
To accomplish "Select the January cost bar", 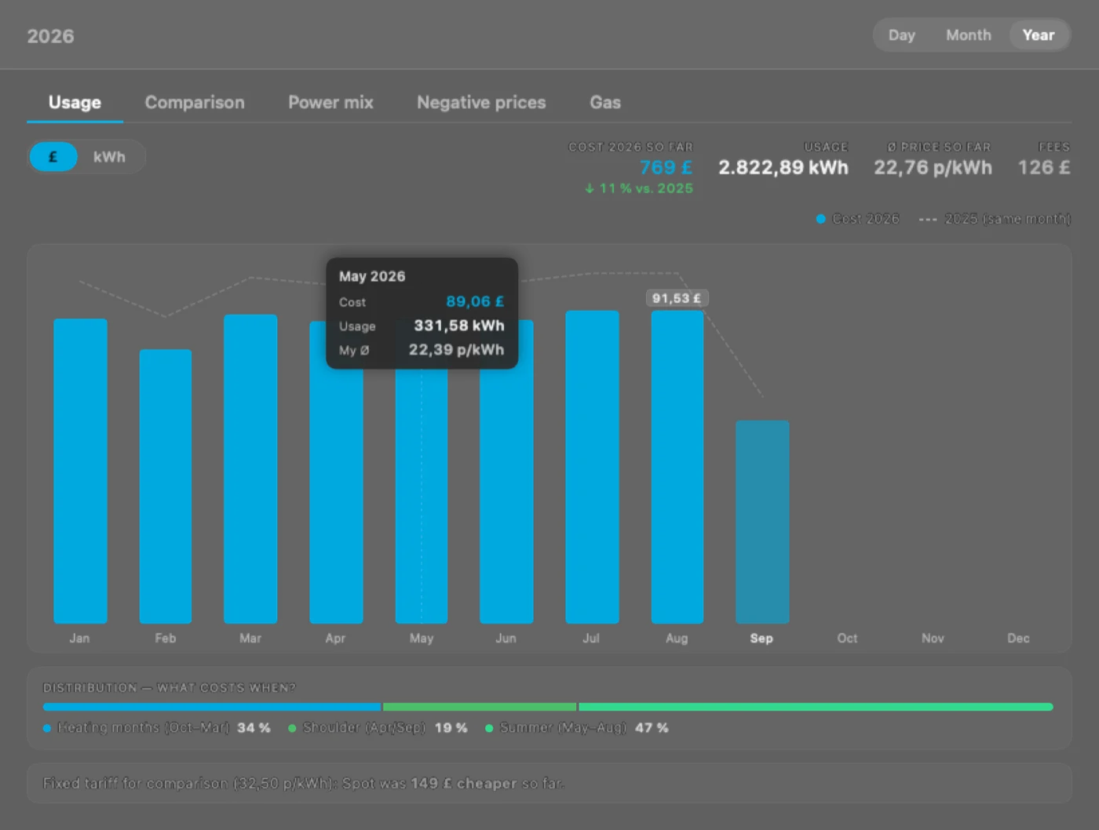I will [x=80, y=471].
